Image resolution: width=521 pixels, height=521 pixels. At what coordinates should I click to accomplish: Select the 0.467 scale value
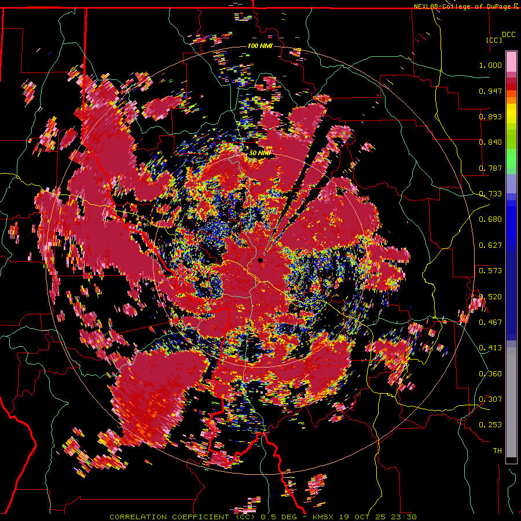pyautogui.click(x=490, y=322)
